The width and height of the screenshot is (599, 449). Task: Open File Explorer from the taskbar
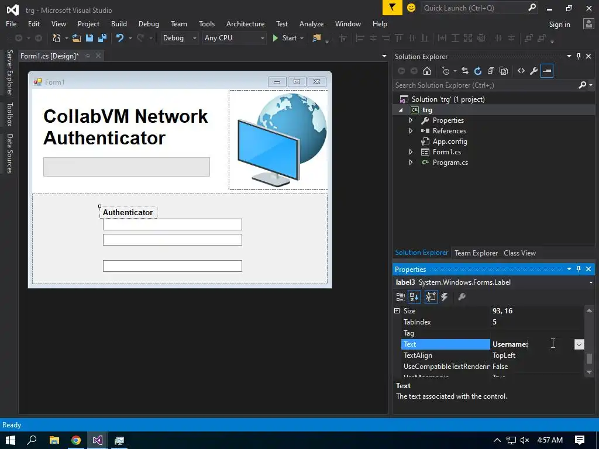point(54,440)
